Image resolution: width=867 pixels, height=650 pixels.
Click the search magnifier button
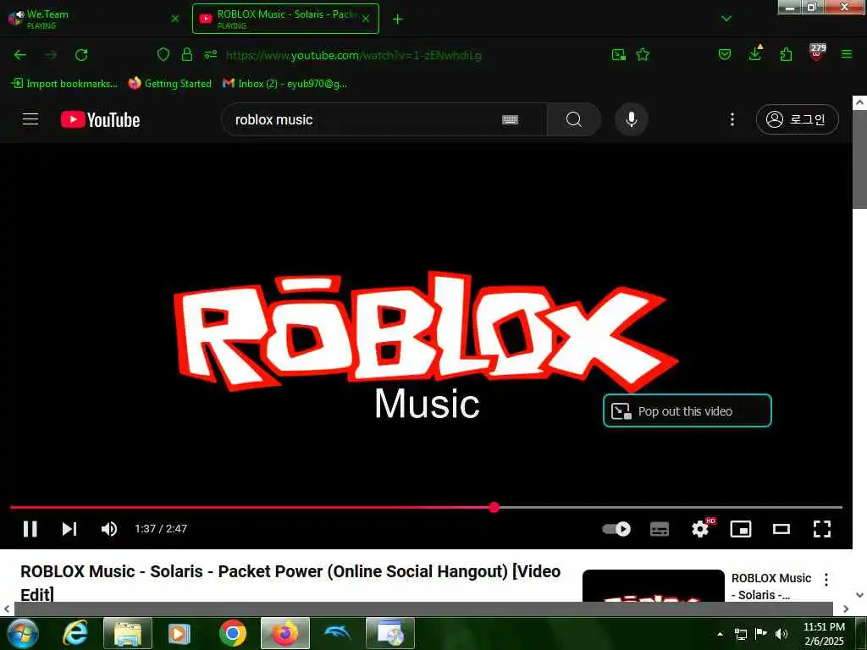tap(574, 119)
